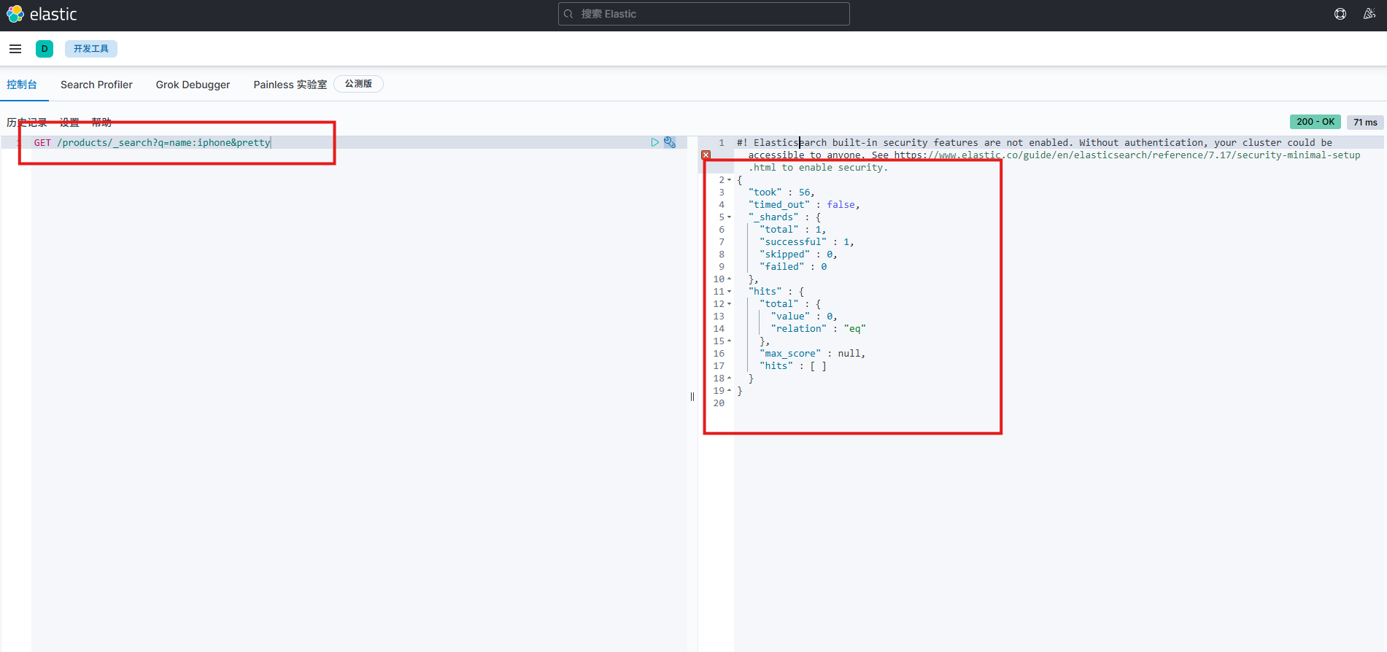Collapse the root JSON brace at line 2

[x=729, y=180]
